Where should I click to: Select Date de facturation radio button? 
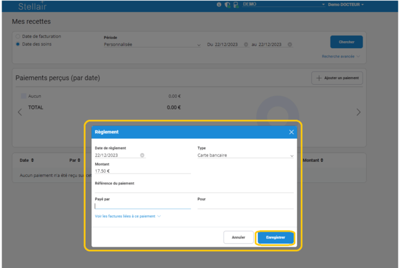(18, 37)
